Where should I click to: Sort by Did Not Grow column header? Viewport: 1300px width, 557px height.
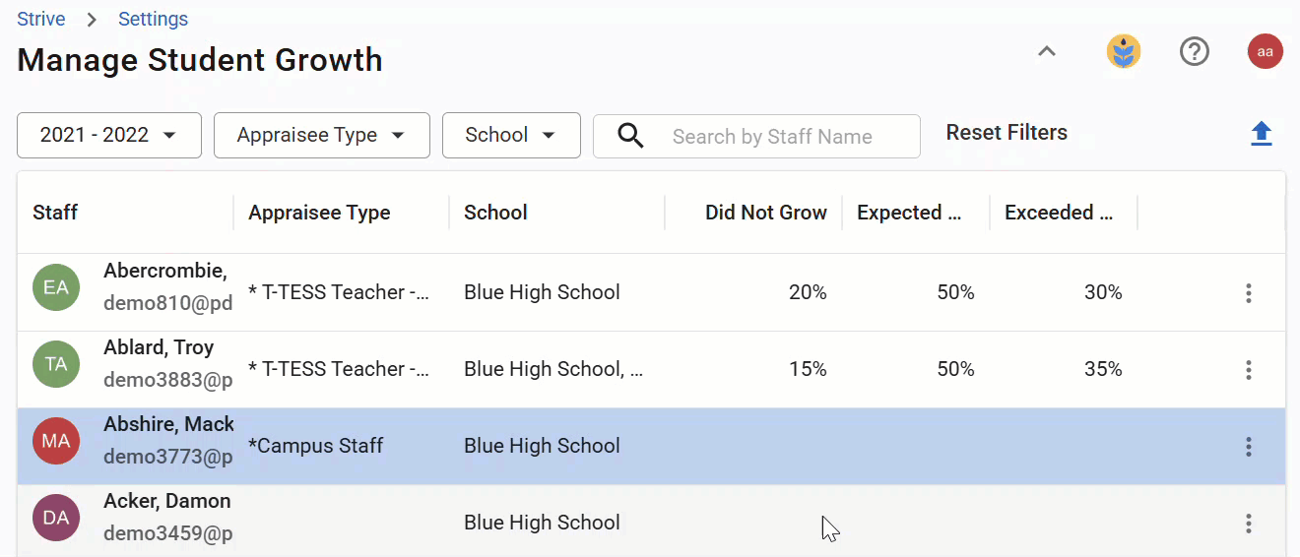[766, 213]
